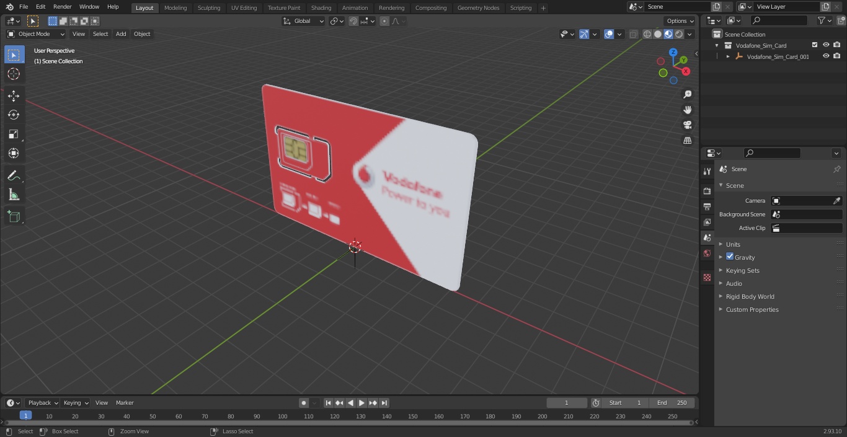847x437 pixels.
Task: Expand Vodafone_Sim_Card_001 in the outliner
Action: click(x=728, y=56)
